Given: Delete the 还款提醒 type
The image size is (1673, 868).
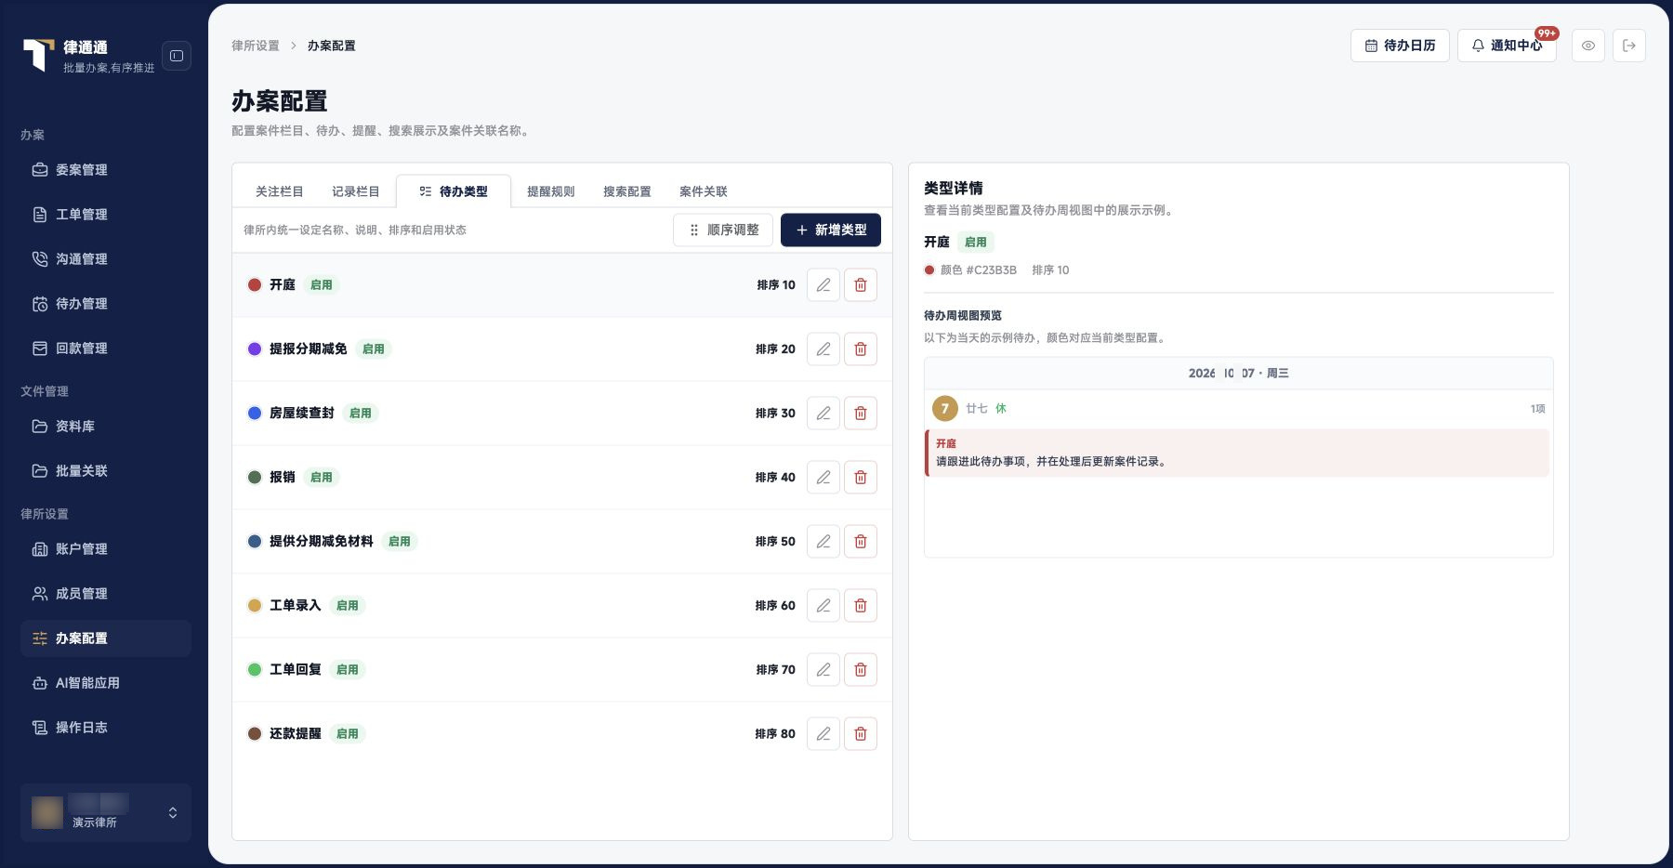Looking at the screenshot, I should (x=861, y=734).
